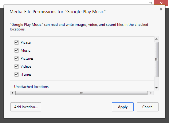This screenshot has height=123, width=169.
Task: Uncheck the Picasa checkbox
Action: point(17,42)
